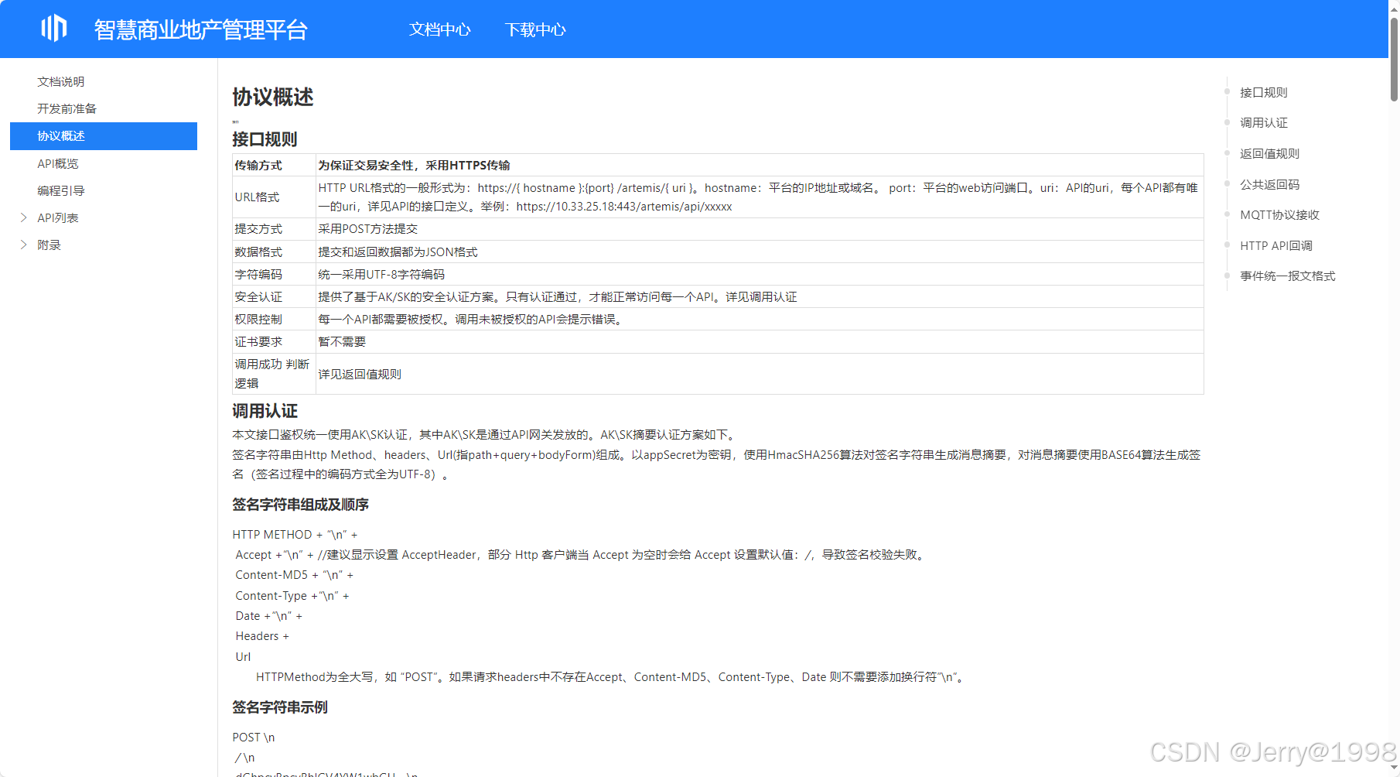
Task: Click the 传输方式 table cell
Action: coord(274,165)
